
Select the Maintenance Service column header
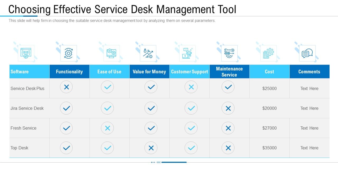229,72
